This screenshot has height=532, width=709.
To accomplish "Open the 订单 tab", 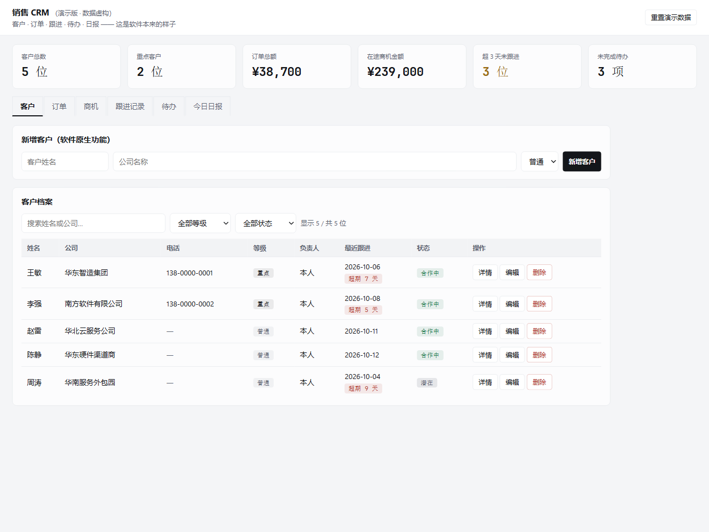I will tap(59, 106).
